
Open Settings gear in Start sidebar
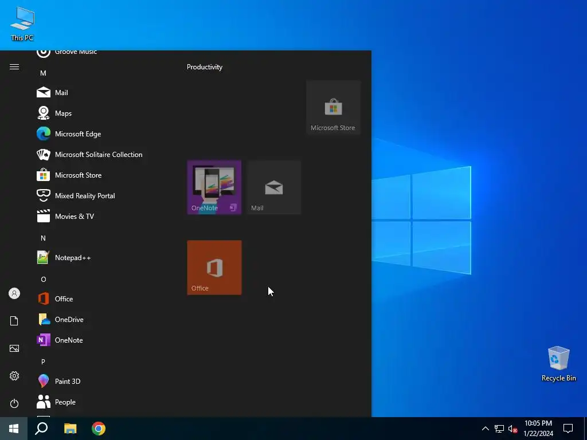tap(14, 376)
